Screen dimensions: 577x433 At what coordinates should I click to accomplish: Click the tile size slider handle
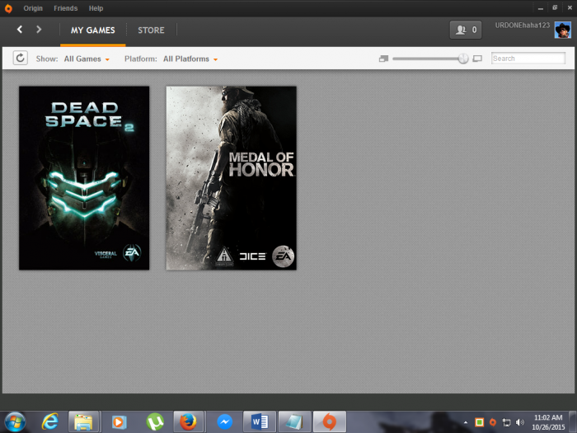click(x=463, y=59)
